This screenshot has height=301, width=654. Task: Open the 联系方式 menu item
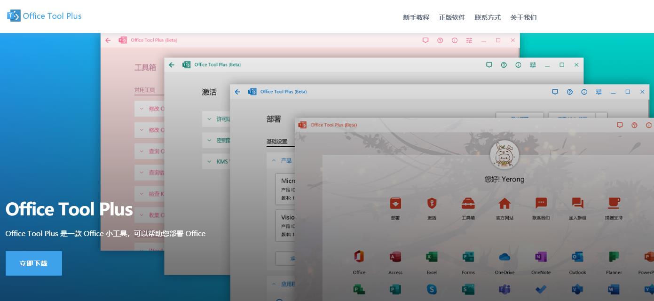488,17
